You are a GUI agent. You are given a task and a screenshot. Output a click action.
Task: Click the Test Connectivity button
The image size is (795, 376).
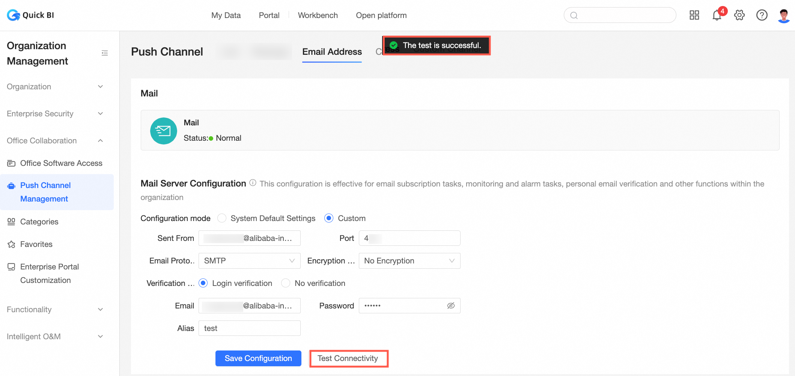pyautogui.click(x=348, y=358)
